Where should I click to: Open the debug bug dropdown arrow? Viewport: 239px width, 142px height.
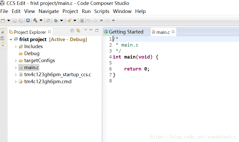coord(62,20)
